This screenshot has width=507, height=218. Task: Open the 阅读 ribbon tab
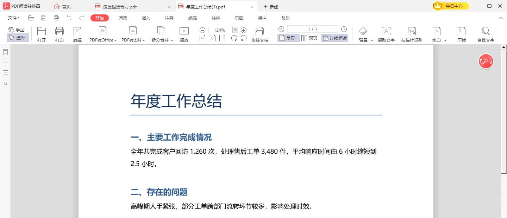(123, 18)
